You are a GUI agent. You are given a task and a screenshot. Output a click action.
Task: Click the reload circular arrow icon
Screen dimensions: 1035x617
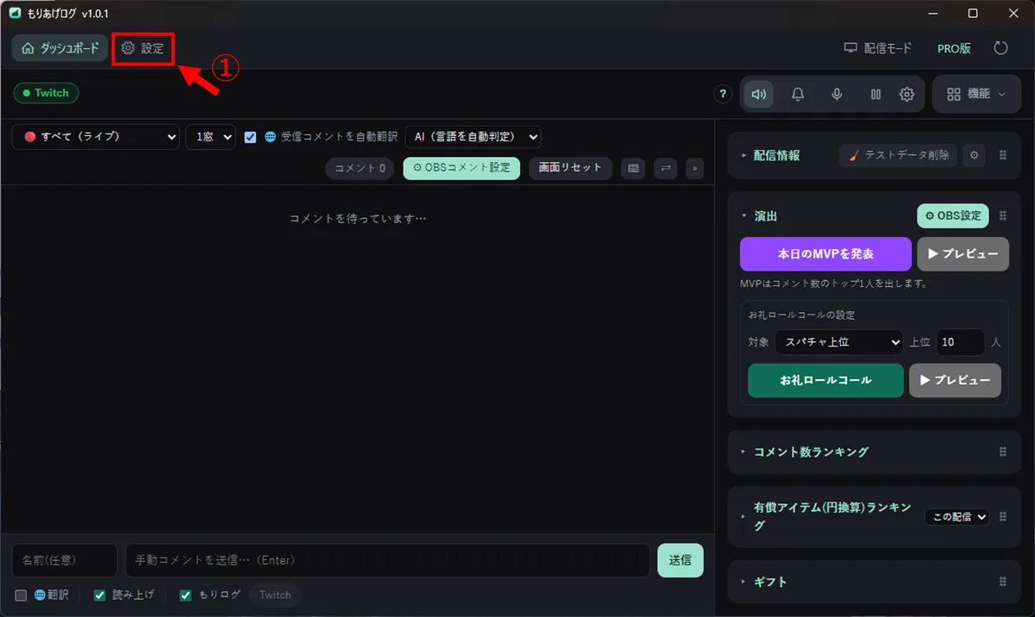point(1000,48)
